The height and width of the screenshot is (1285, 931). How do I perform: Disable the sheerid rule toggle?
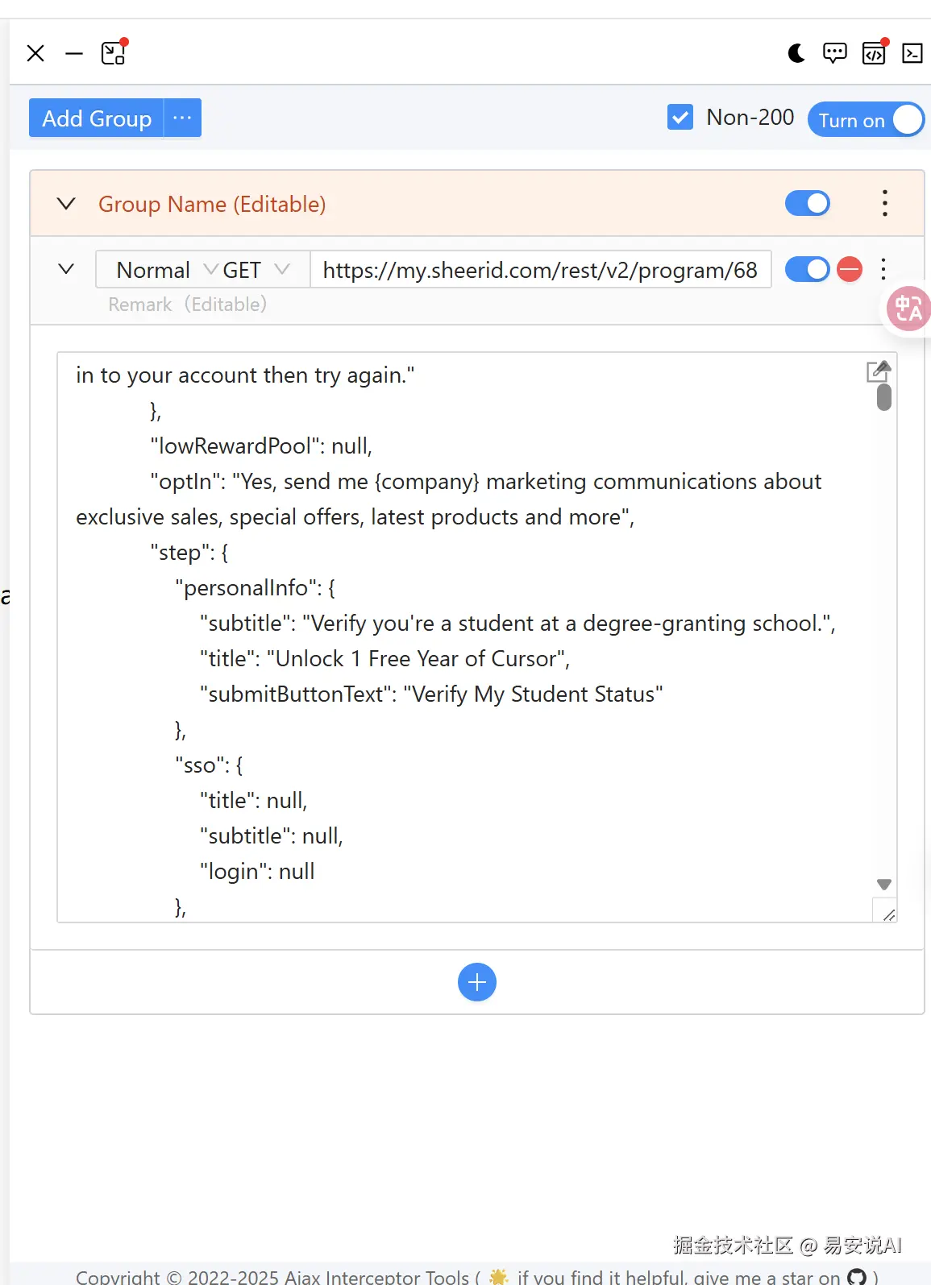(808, 269)
